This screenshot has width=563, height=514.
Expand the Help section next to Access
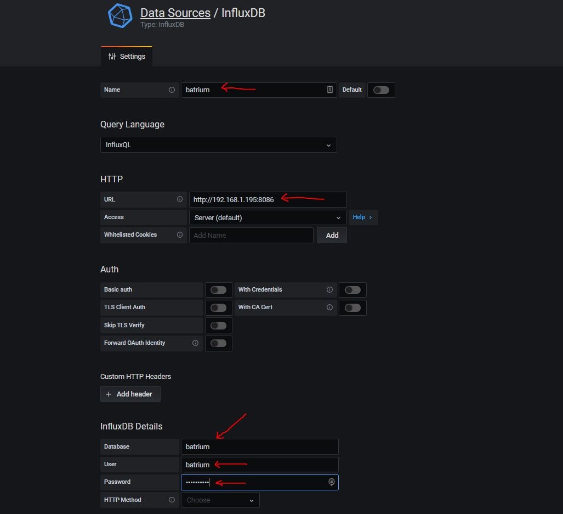(363, 217)
